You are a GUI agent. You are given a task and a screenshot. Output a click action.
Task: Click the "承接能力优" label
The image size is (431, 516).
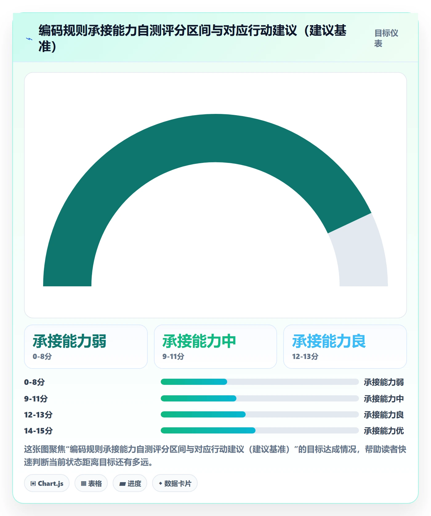coord(384,431)
